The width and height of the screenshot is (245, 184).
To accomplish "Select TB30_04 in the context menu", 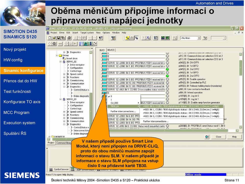I will coord(124,106).
